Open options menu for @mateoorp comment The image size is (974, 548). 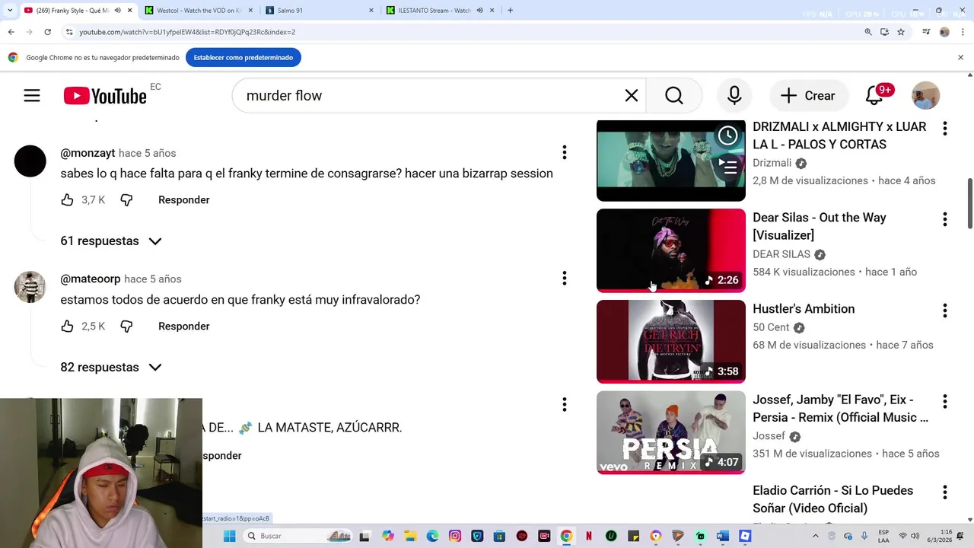564,279
